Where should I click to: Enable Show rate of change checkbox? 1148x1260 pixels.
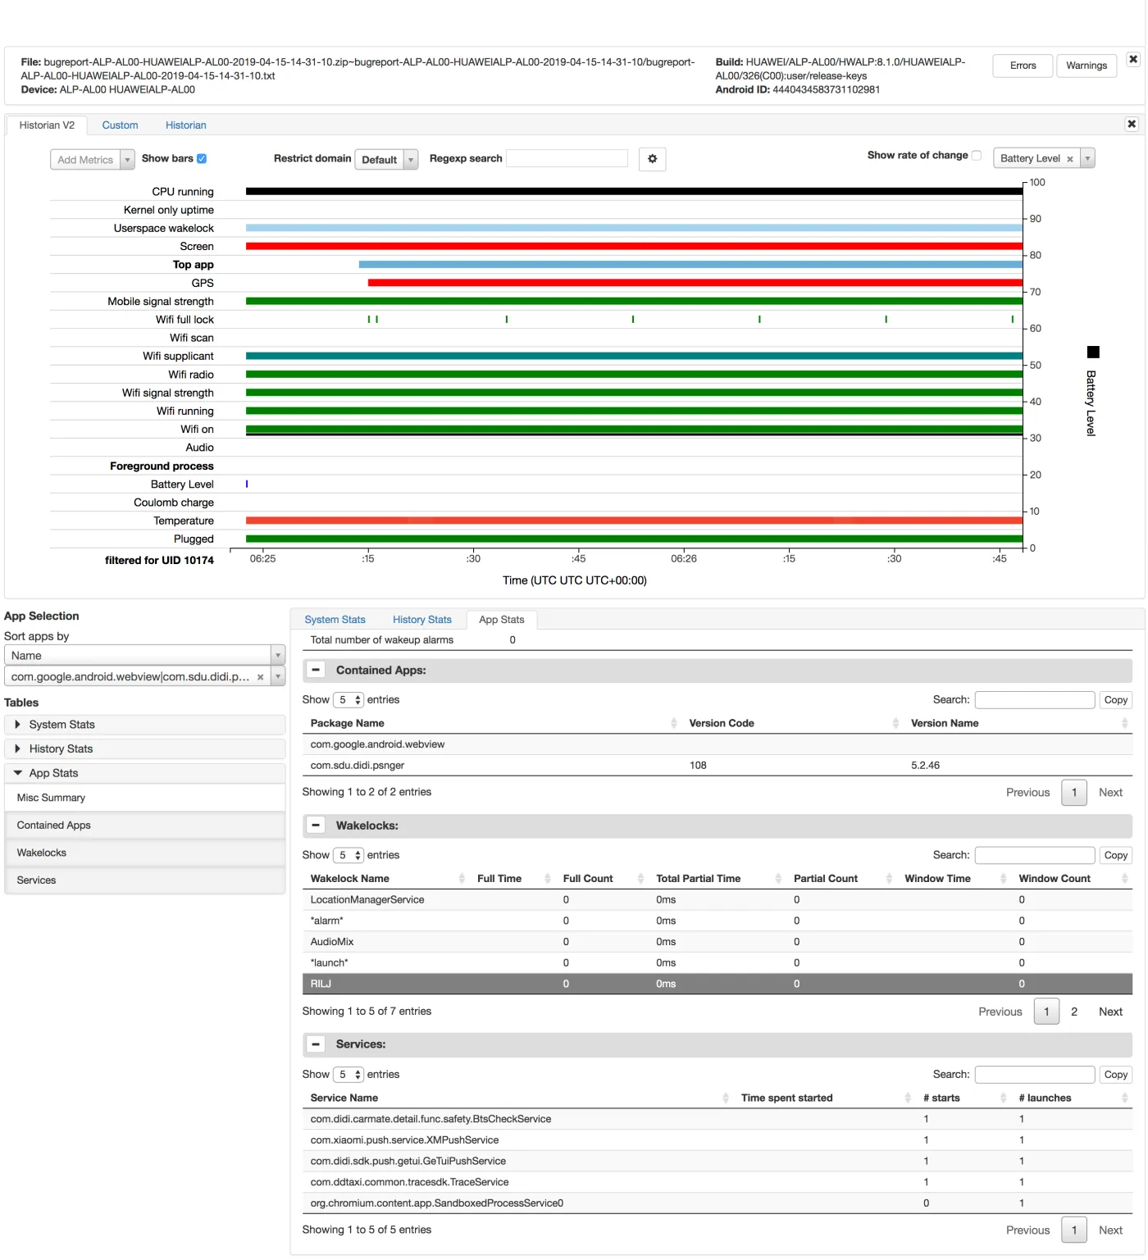tap(977, 156)
